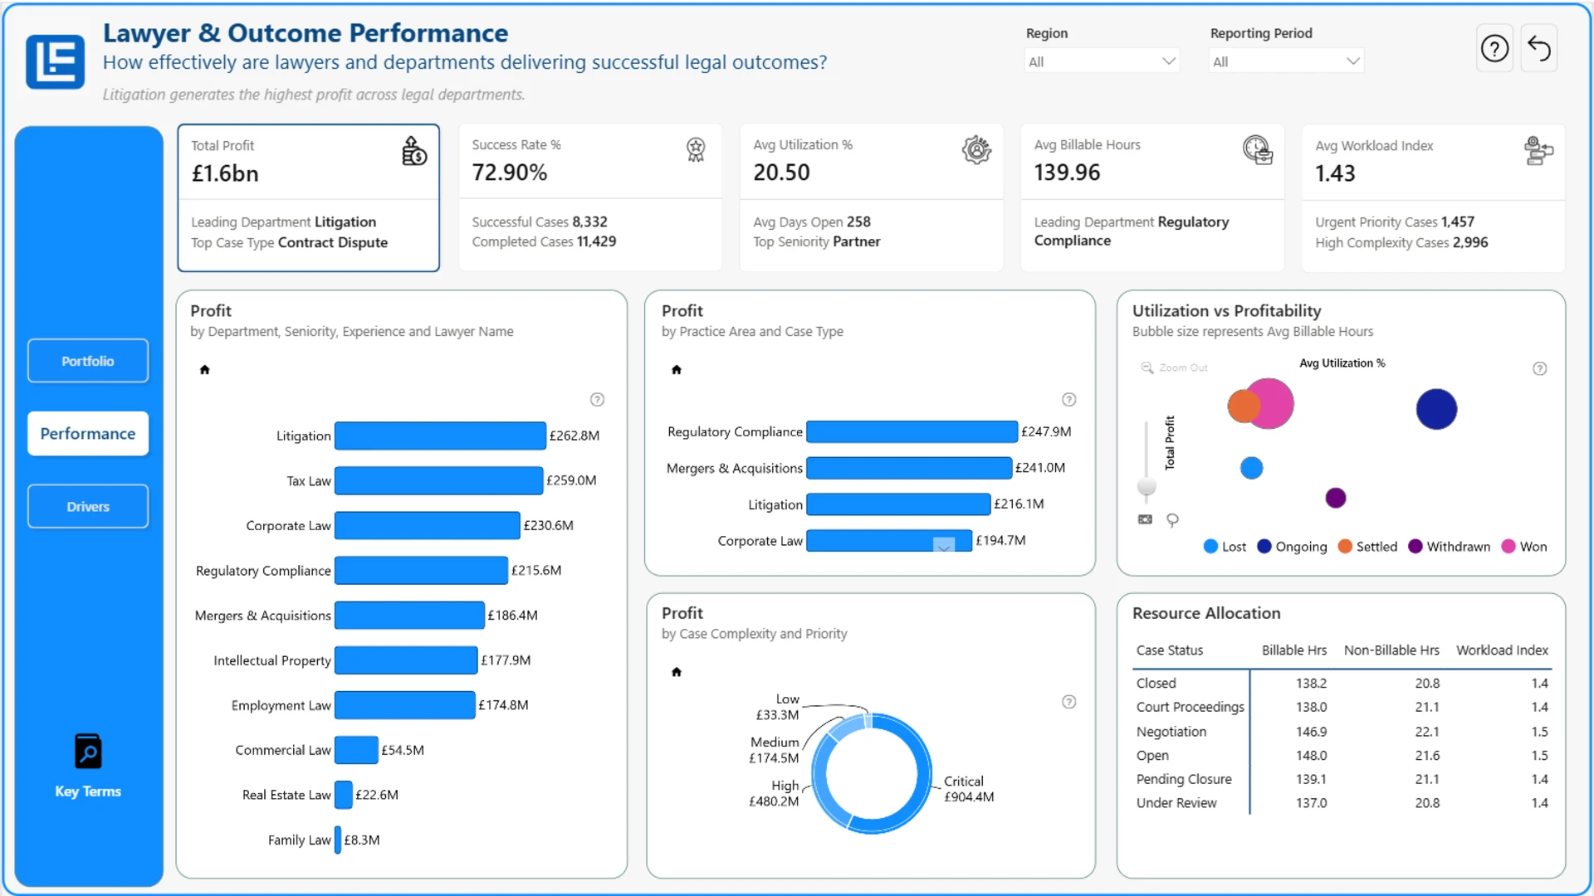Click the Total Profit zoom slider handle
1594x896 pixels.
1147,486
